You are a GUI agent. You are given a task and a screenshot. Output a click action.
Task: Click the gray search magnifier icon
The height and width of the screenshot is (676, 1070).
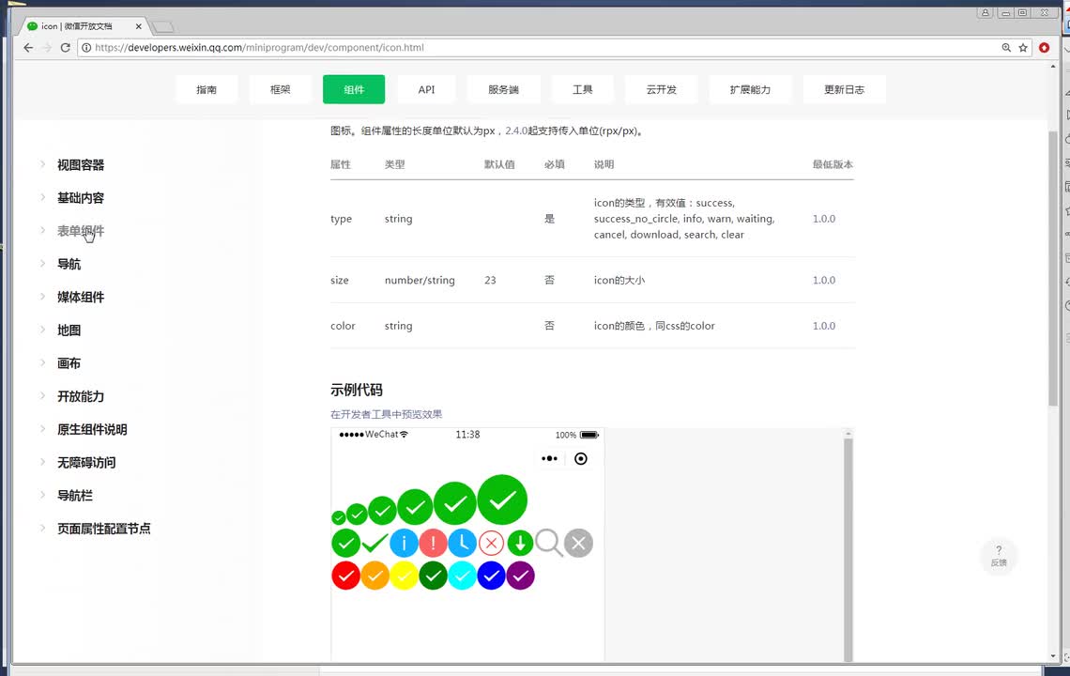(549, 543)
